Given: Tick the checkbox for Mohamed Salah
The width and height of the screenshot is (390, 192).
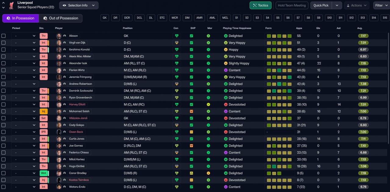Looking at the screenshot, I should pos(3,111).
